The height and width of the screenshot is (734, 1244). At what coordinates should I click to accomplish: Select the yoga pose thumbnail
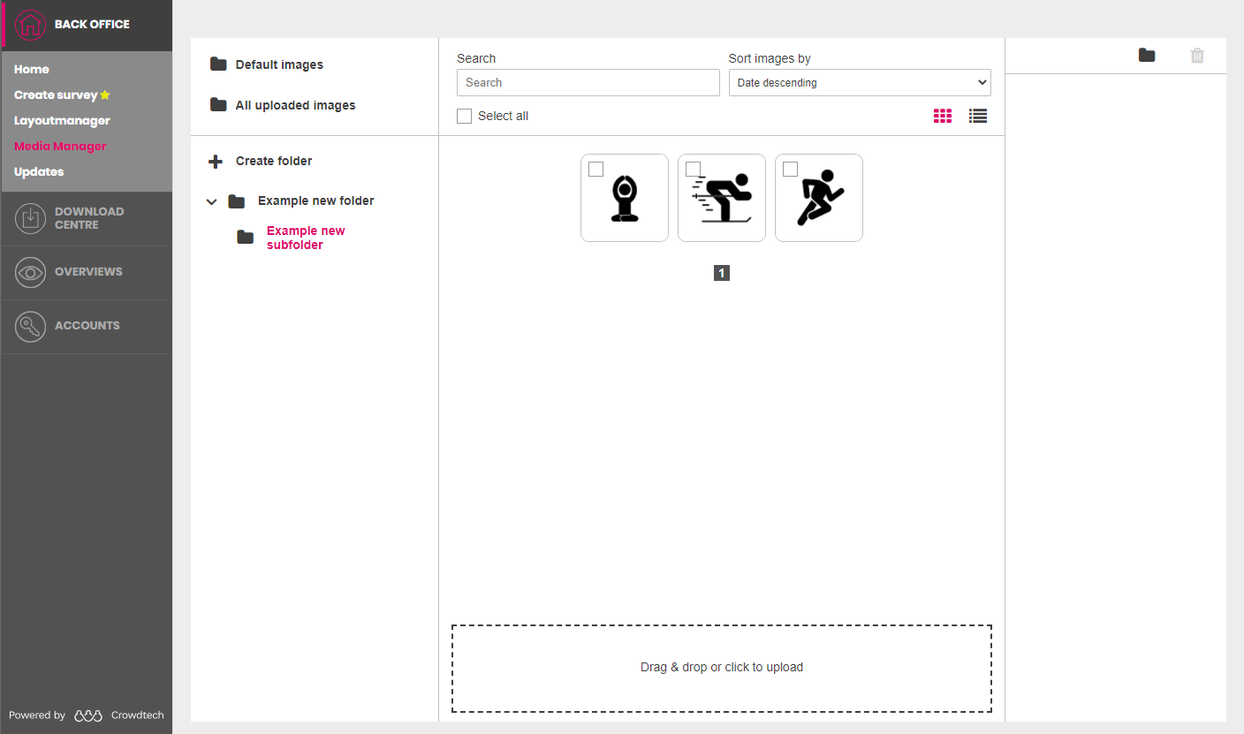(x=625, y=198)
